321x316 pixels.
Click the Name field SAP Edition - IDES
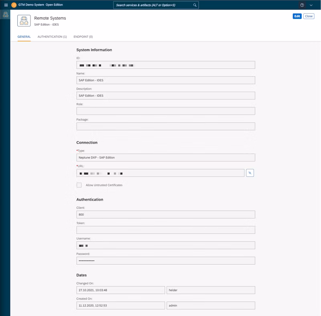pyautogui.click(x=166, y=80)
